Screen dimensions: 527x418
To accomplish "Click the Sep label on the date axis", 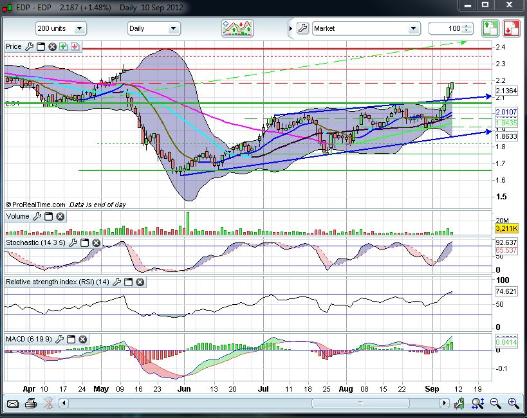I will click(x=432, y=389).
